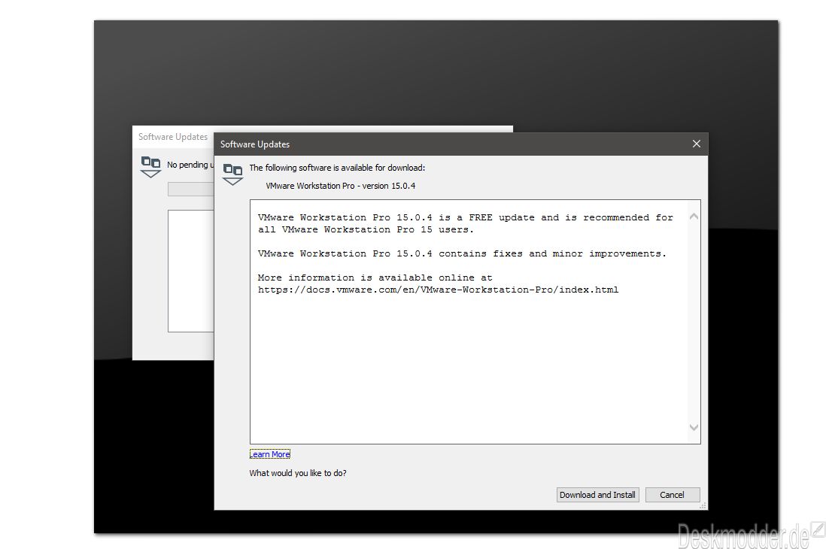Click the resize grip at dialog corner

(x=703, y=505)
